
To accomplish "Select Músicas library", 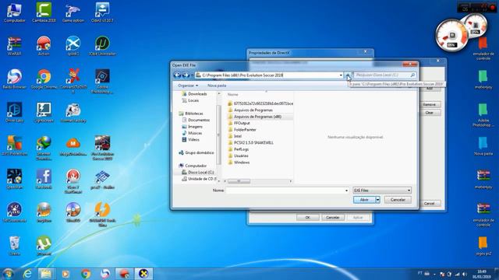I will point(192,133).
